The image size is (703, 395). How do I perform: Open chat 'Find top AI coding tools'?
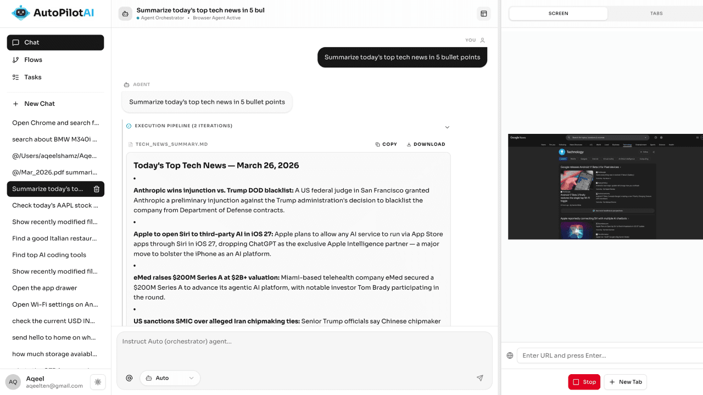pyautogui.click(x=55, y=255)
